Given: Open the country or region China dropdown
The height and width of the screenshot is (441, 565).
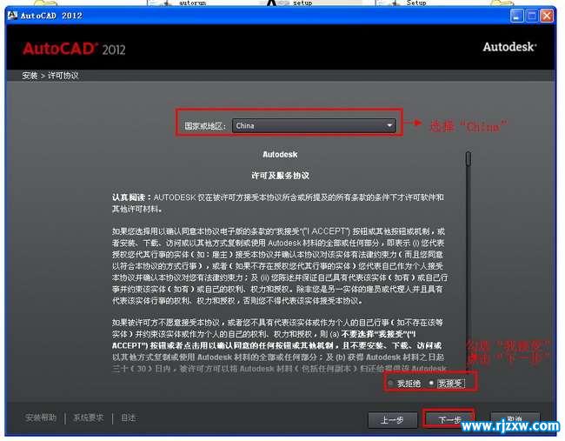Looking at the screenshot, I should 314,125.
